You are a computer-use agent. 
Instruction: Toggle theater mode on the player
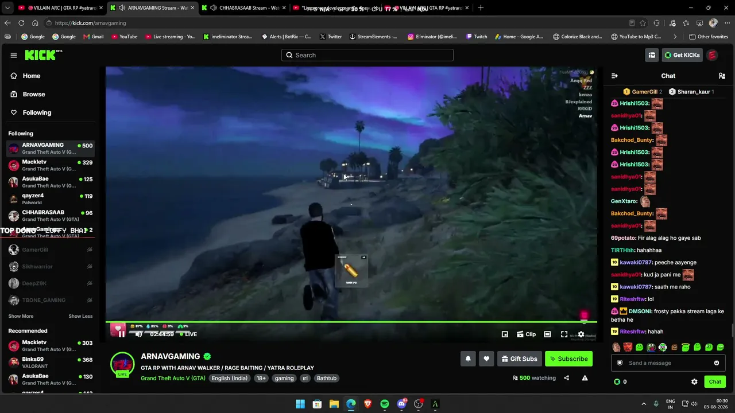547,334
